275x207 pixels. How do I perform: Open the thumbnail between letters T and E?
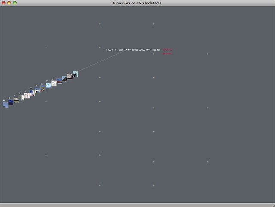click(x=32, y=93)
